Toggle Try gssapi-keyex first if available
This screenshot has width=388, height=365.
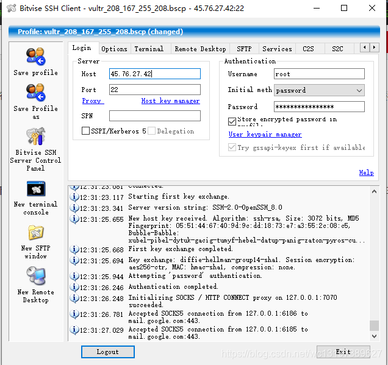click(x=232, y=147)
